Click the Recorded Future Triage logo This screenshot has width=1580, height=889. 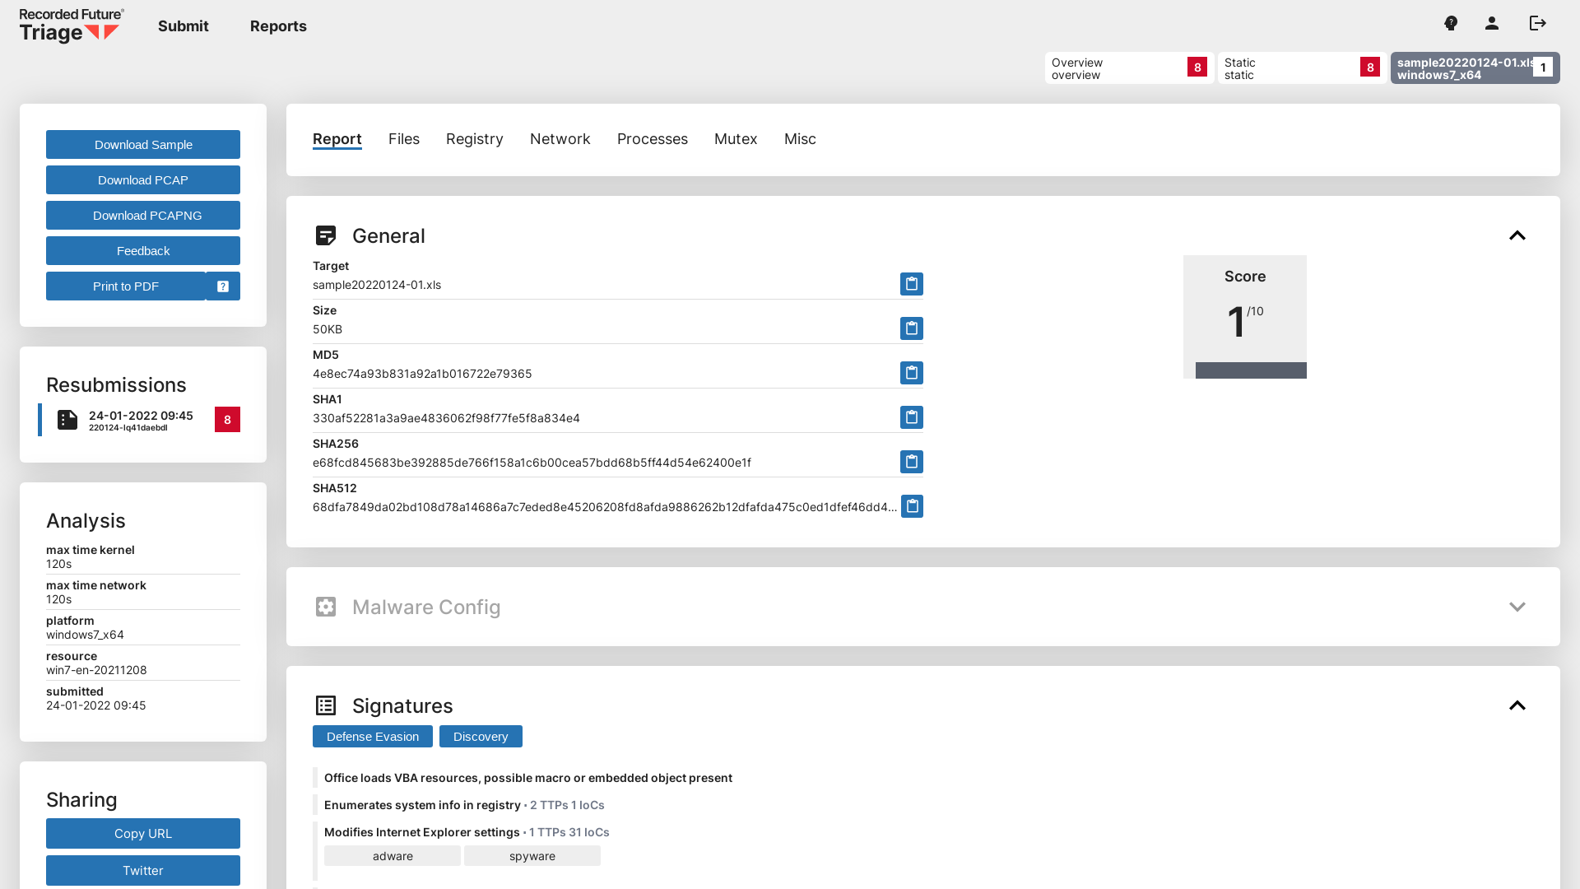click(72, 26)
